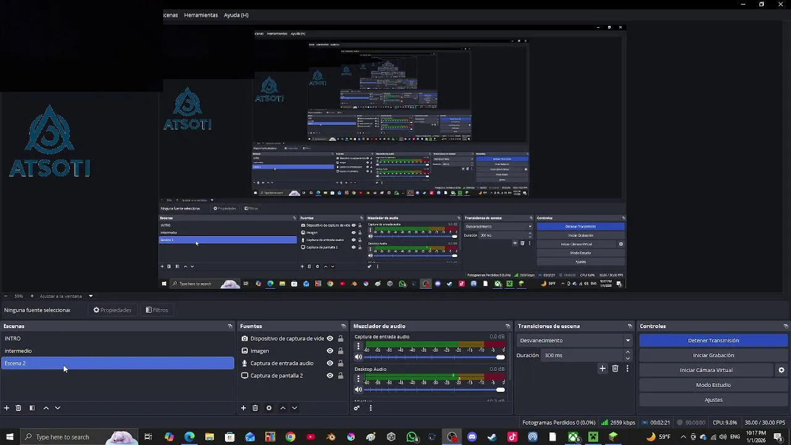
Task: Remove the transition with trash icon
Action: click(615, 369)
